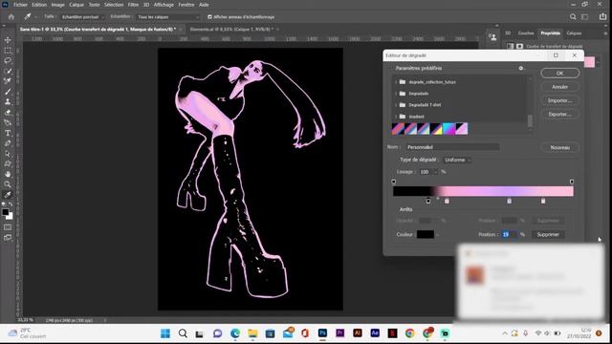Click Nouveau button
The width and height of the screenshot is (612, 344).
point(559,147)
